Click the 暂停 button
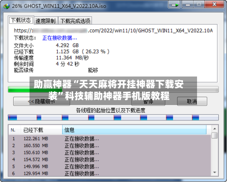Image resolution: width=227 pixels, height=182 pixels. [148, 101]
